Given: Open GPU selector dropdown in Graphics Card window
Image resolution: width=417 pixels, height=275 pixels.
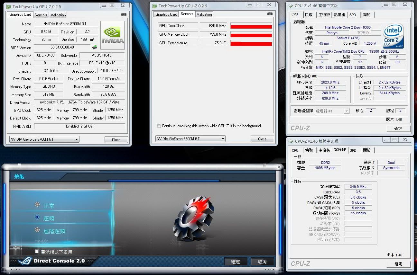Looking at the screenshot, I should click(44, 139).
